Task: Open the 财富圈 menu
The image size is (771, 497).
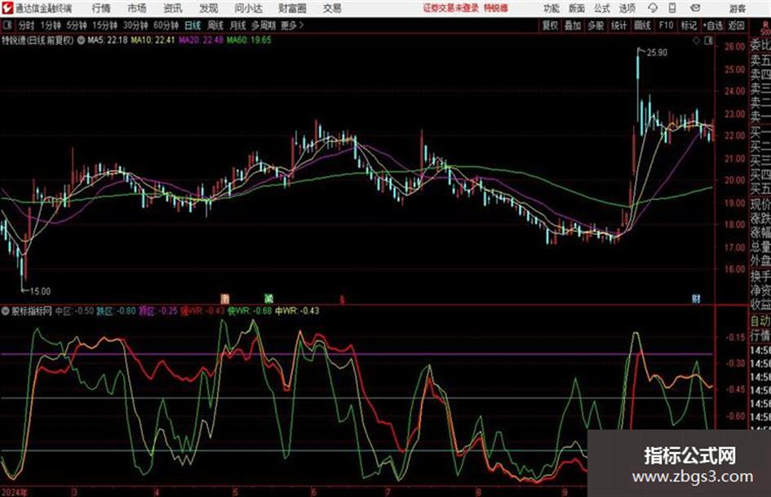Action: pos(292,8)
